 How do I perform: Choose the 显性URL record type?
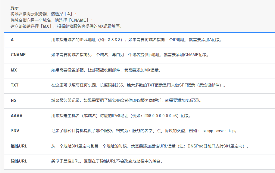click(139, 147)
